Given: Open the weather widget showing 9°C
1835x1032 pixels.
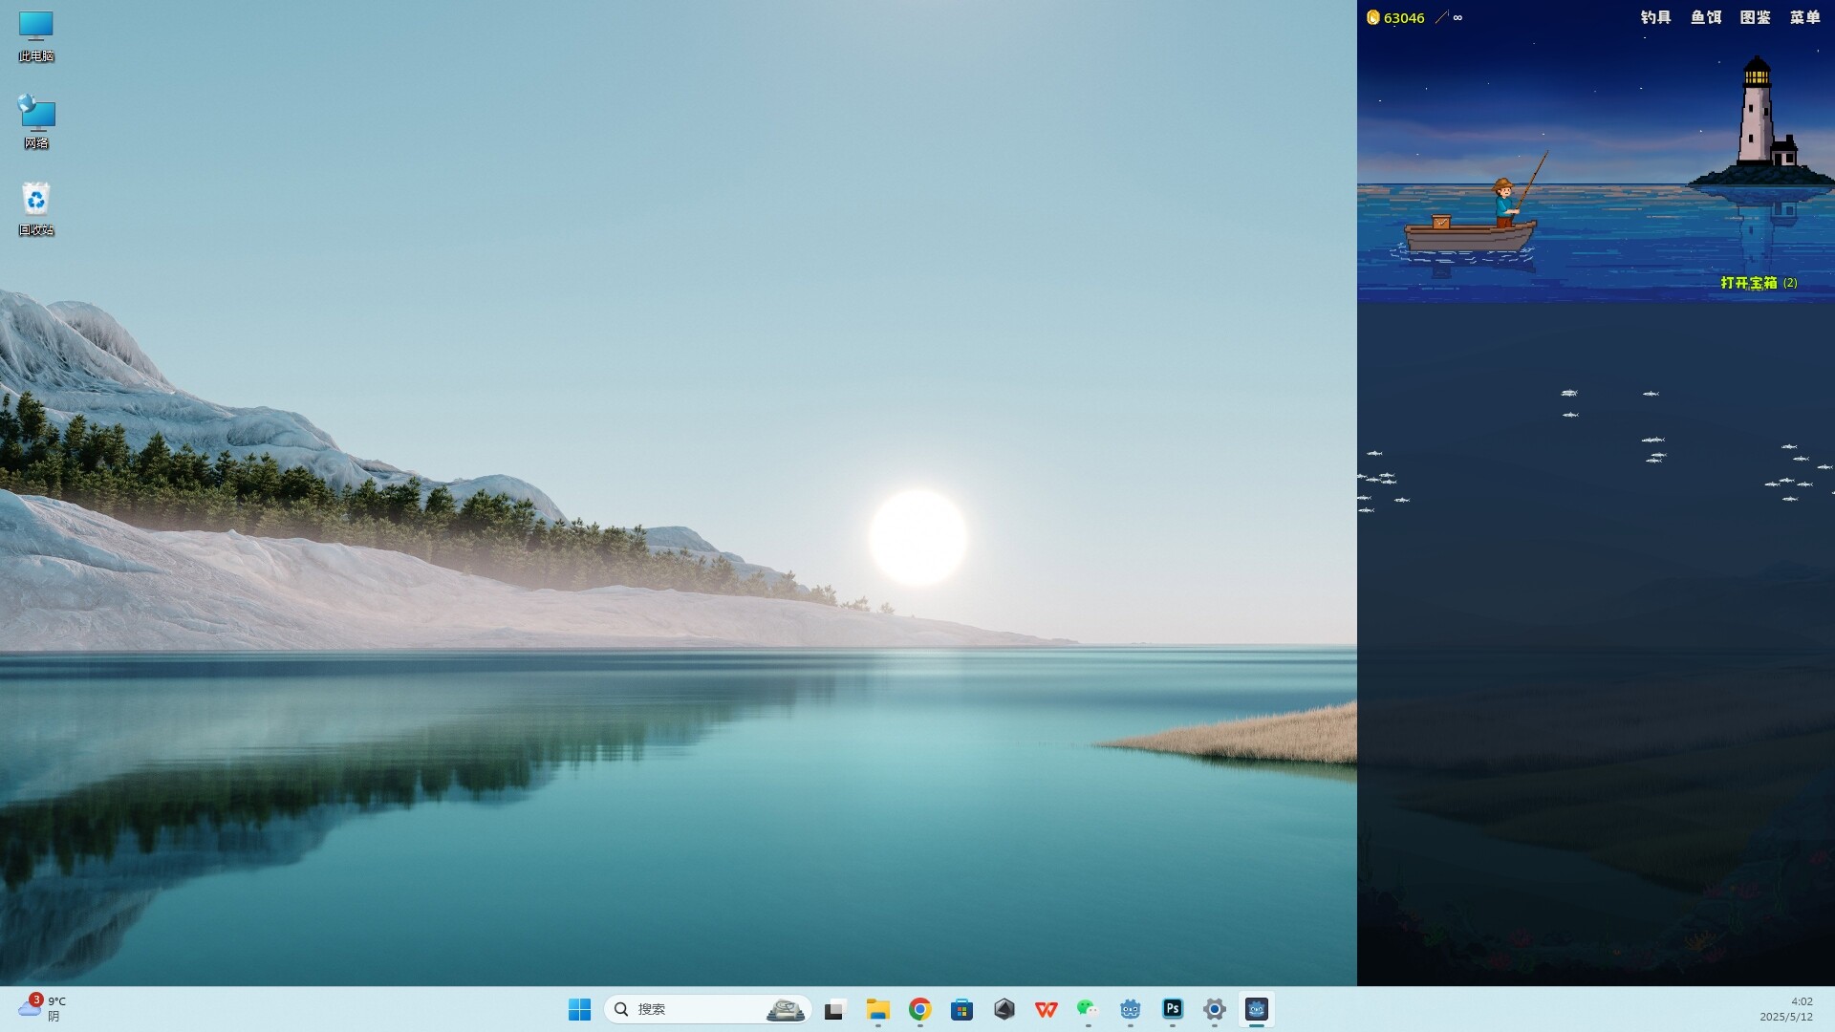Looking at the screenshot, I should tap(42, 1008).
